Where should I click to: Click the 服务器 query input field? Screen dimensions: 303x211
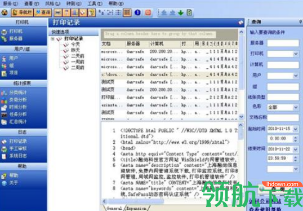pyautogui.click(x=283, y=43)
